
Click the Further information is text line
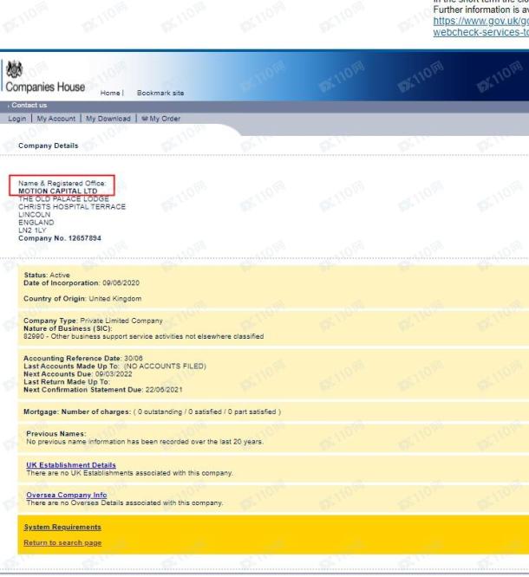pyautogui.click(x=480, y=10)
